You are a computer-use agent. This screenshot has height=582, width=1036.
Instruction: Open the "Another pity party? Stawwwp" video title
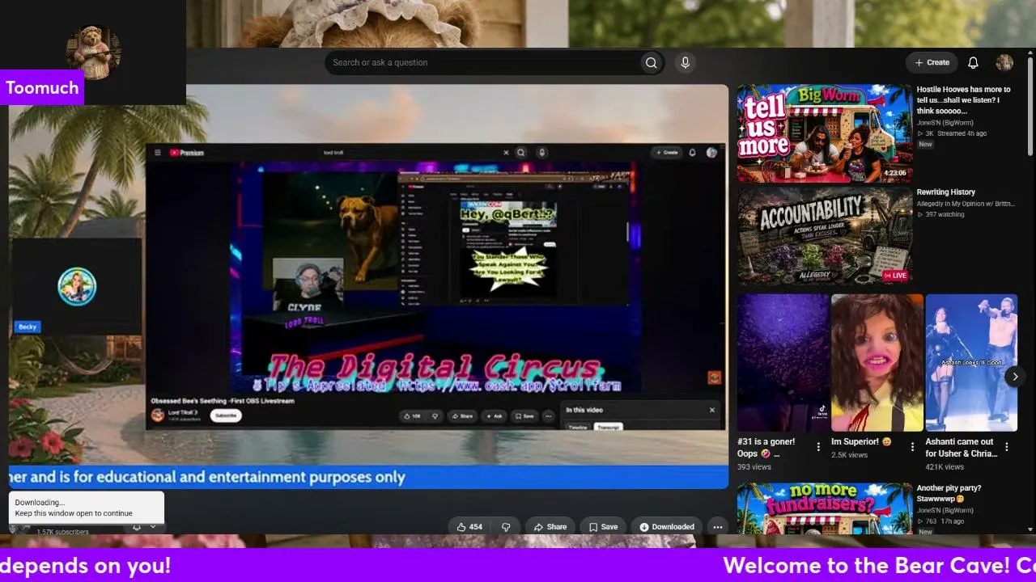point(949,493)
